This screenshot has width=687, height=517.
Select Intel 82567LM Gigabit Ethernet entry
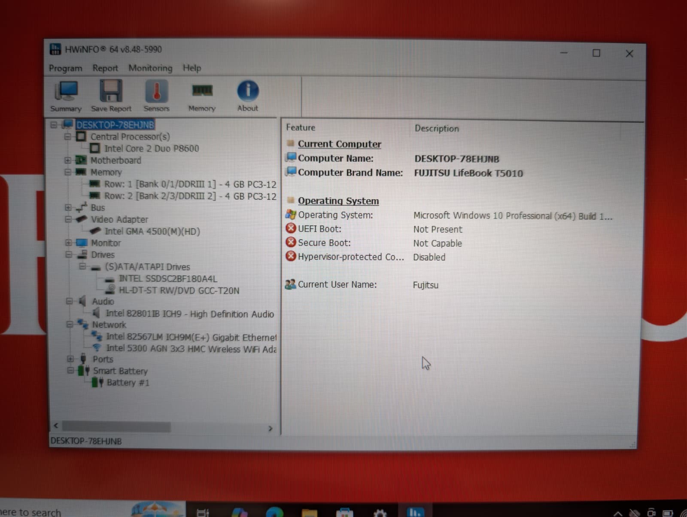(x=192, y=338)
